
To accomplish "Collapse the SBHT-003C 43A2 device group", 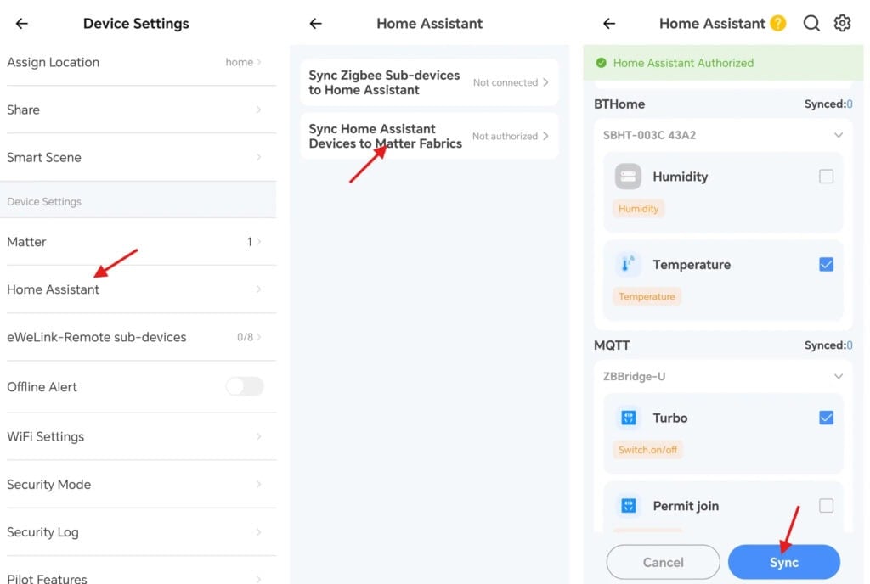I will 839,134.
